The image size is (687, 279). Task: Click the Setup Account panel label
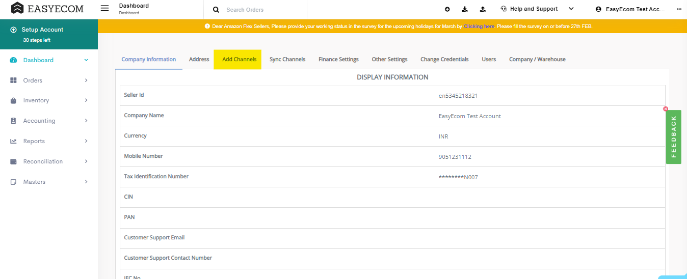pyautogui.click(x=43, y=30)
